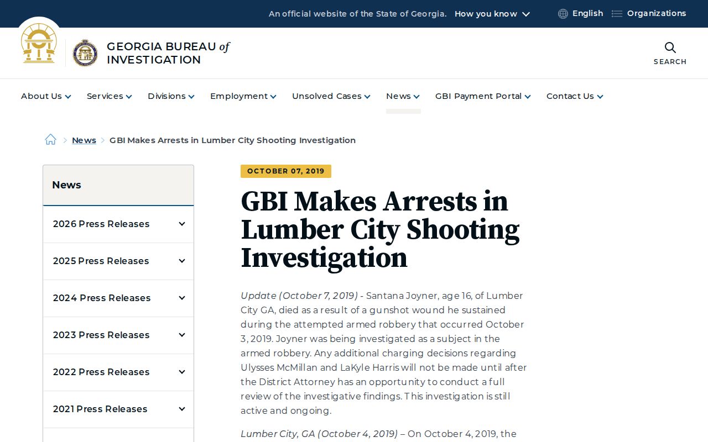Open the About Us menu

tap(46, 96)
